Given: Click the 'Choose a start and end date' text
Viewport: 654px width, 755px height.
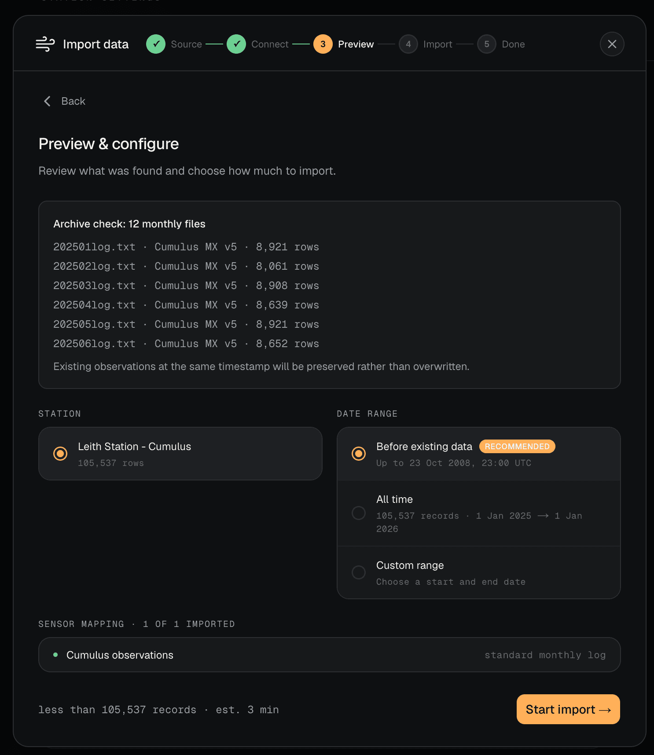Looking at the screenshot, I should [451, 582].
